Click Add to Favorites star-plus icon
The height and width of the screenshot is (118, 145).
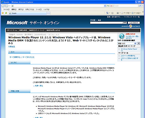click(6, 13)
